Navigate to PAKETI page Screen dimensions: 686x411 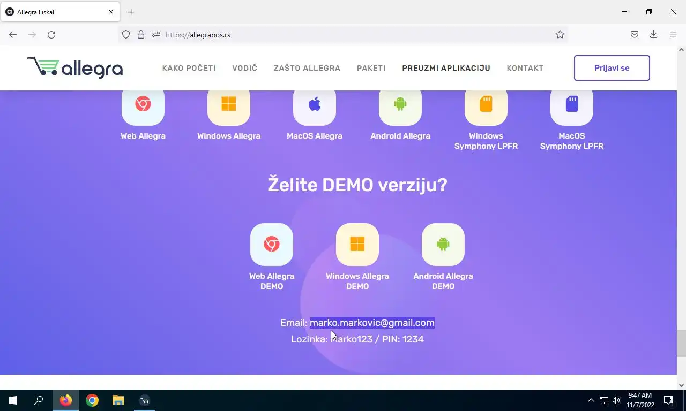point(371,68)
